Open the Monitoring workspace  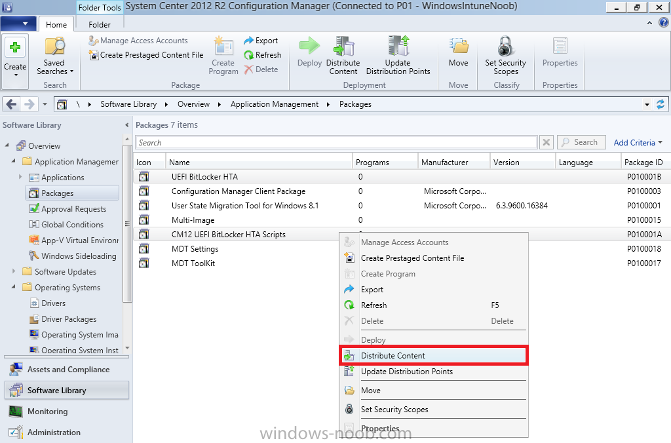[67, 412]
